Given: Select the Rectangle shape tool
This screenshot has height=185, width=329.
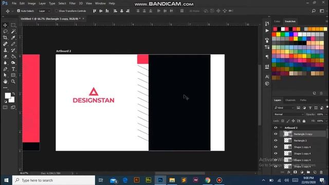Looking at the screenshot, I should [x=13, y=75].
